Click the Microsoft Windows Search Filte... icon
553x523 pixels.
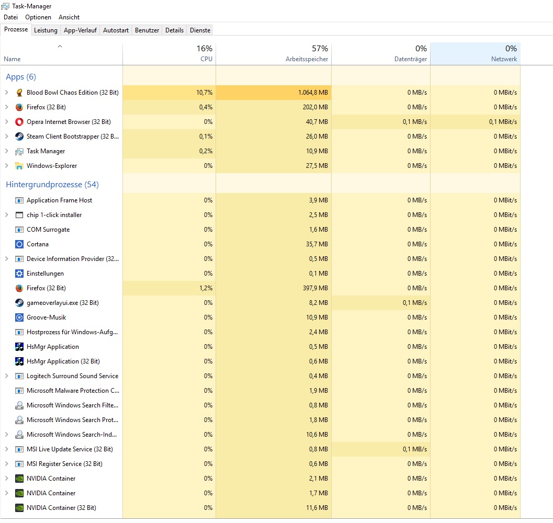(x=19, y=405)
